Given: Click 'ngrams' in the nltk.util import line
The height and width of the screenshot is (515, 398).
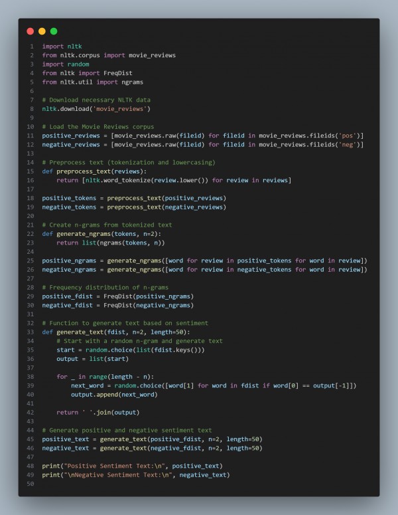Looking at the screenshot, I should 132,82.
